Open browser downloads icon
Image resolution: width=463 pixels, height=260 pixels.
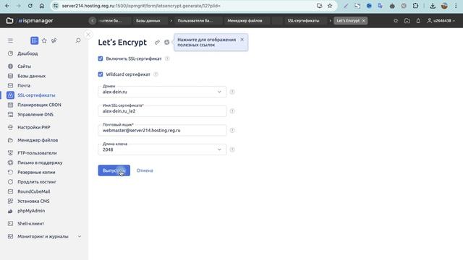433,6
